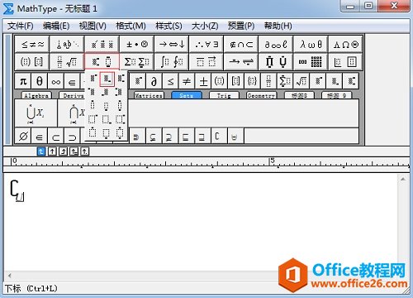Open the integral templates palette
Viewport: 413px width, 298px height.
coord(172,61)
